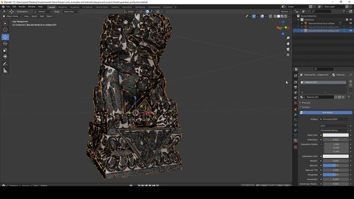Open the World properties tab
The image size is (354, 199).
point(295,103)
